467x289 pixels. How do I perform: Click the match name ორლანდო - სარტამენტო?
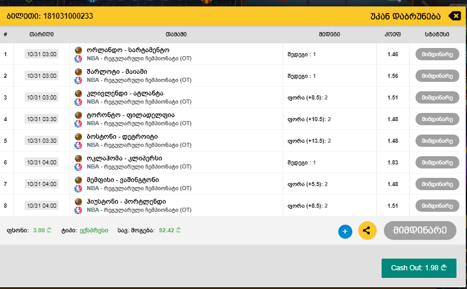click(128, 50)
